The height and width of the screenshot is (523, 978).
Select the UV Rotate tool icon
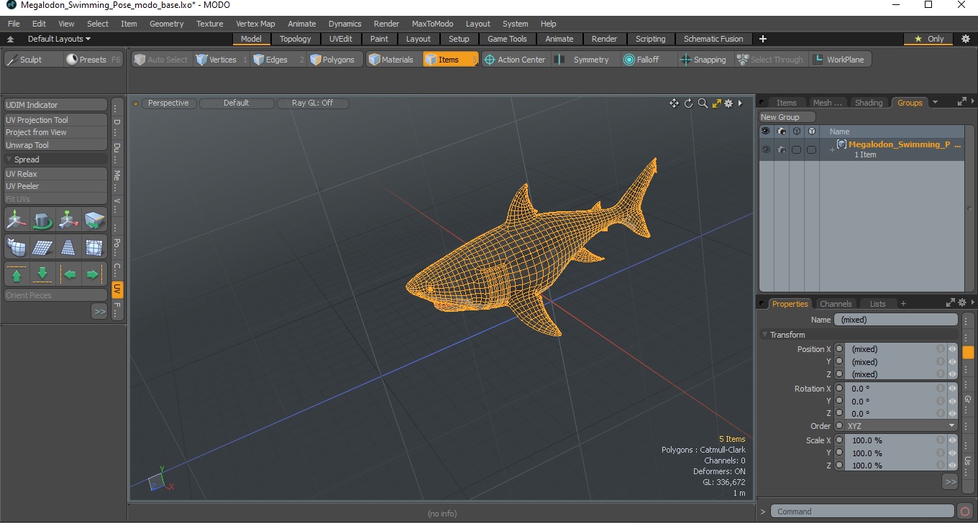[42, 220]
